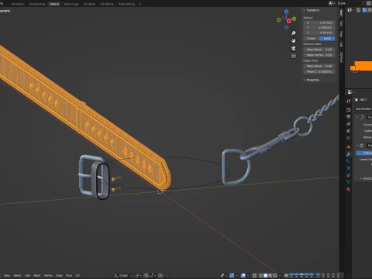Toggle the camera view icon

click(294, 48)
